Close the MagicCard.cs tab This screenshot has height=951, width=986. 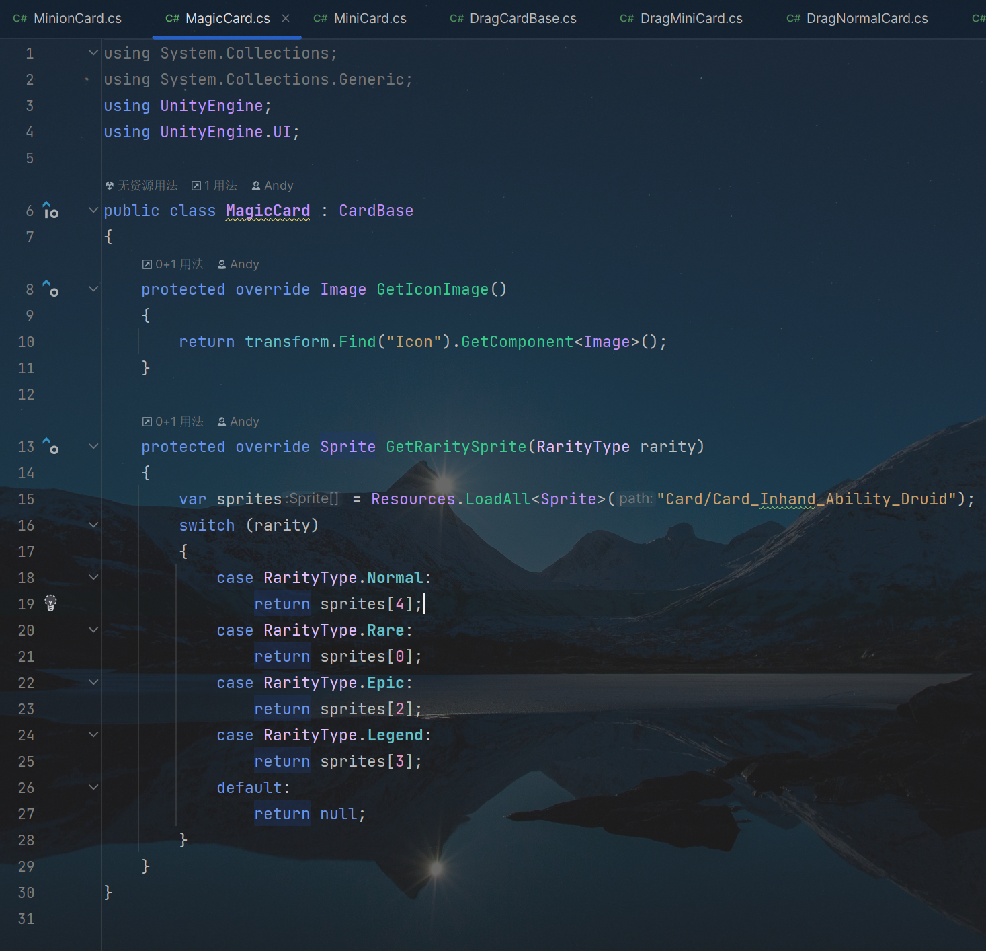(x=286, y=18)
